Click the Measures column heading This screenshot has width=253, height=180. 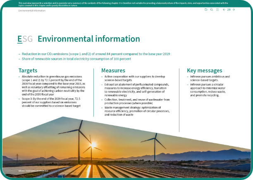(x=113, y=71)
